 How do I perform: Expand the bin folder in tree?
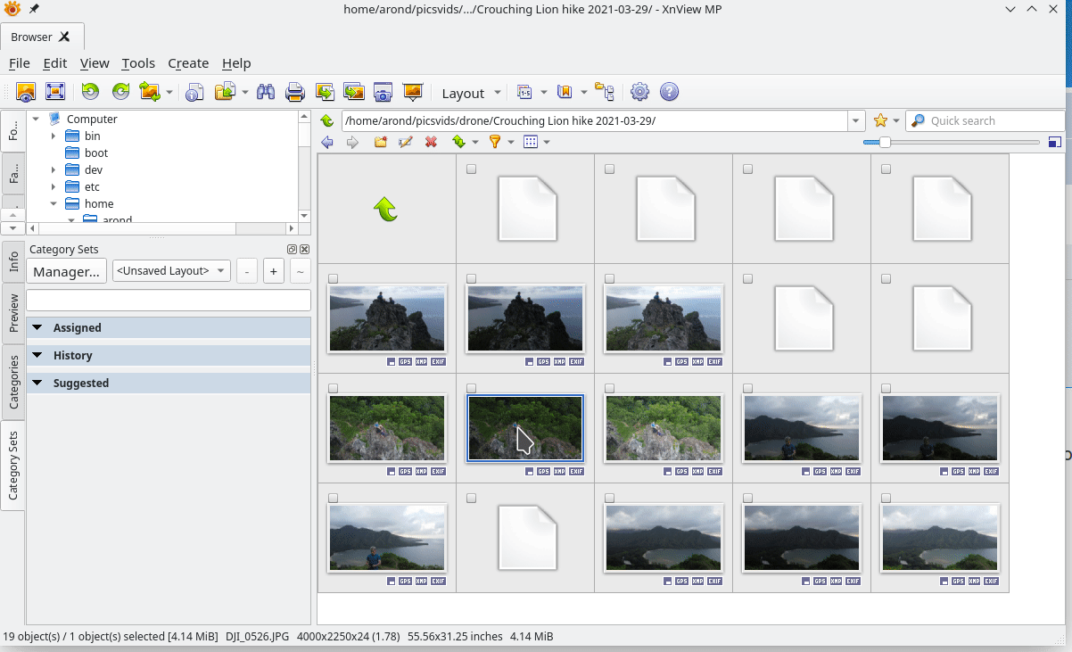(54, 136)
